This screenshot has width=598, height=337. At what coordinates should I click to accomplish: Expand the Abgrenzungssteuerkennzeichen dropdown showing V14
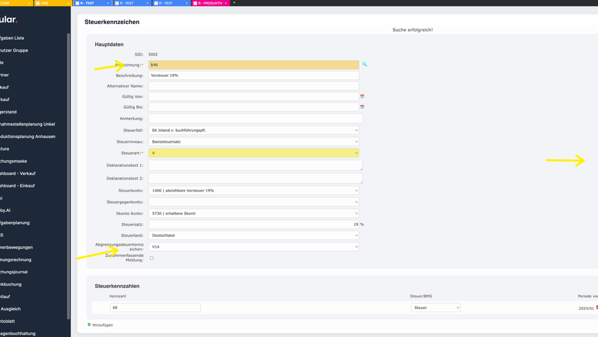tap(253, 247)
